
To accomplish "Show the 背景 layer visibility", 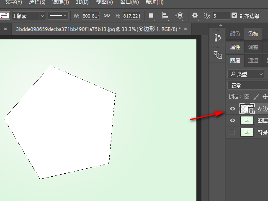I will 232,132.
